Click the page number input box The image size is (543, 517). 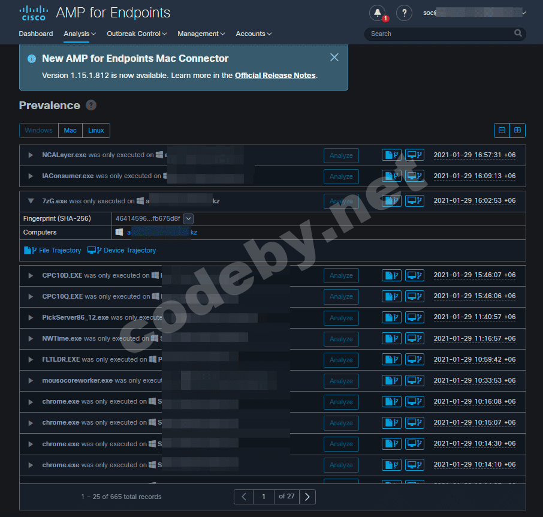point(264,497)
